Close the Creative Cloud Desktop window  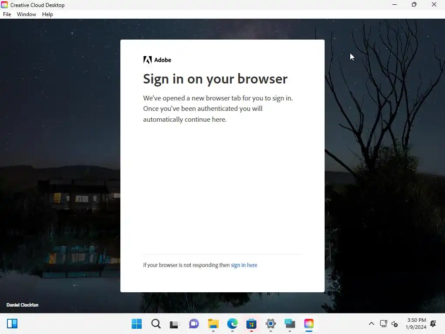434,4
